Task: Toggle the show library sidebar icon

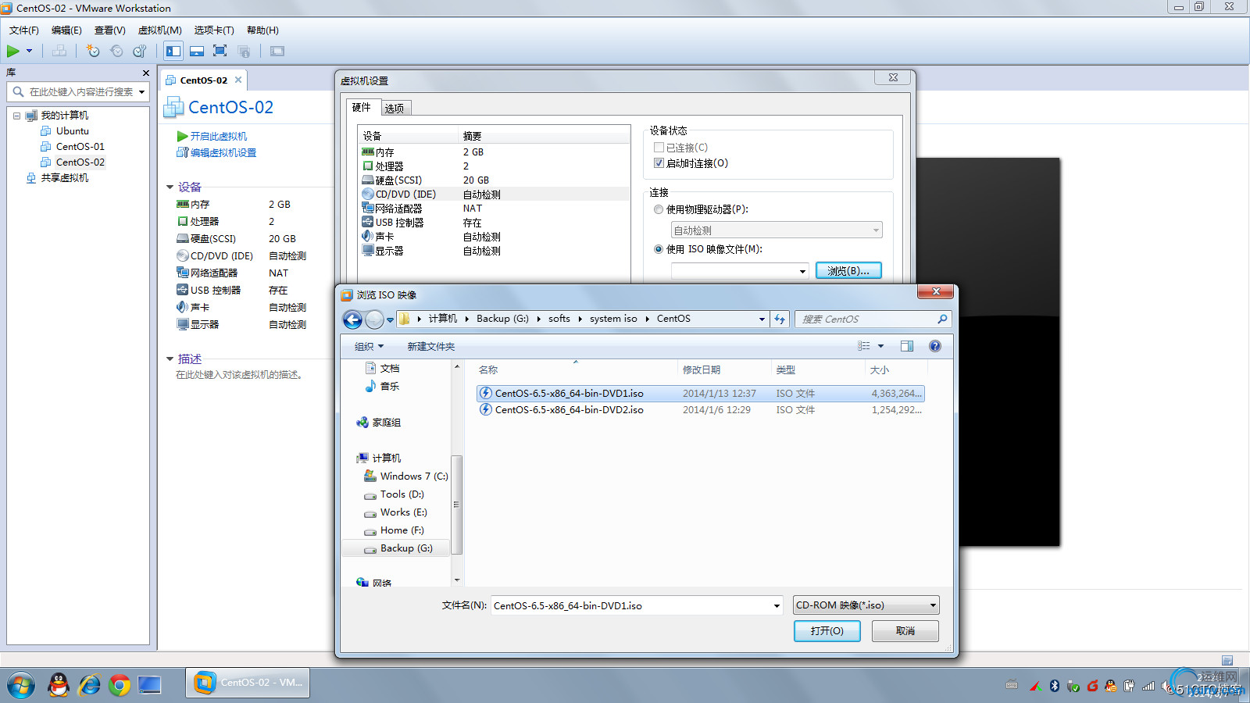Action: pos(173,52)
